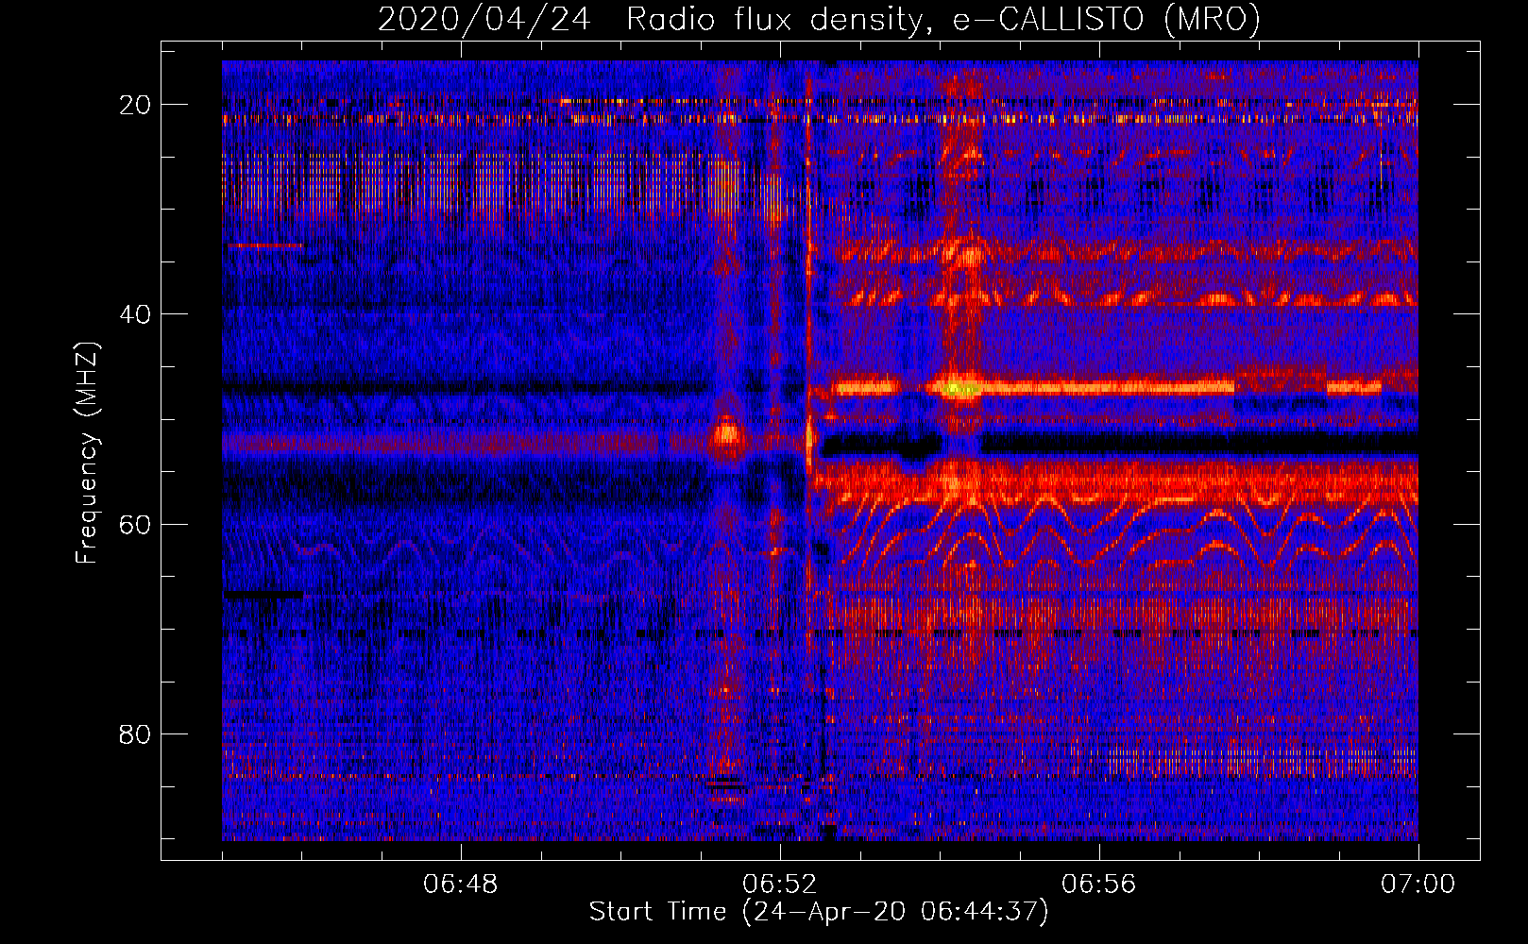Viewport: 1528px width, 944px height.
Task: Click the 06:48 time tick label
Action: (x=461, y=885)
